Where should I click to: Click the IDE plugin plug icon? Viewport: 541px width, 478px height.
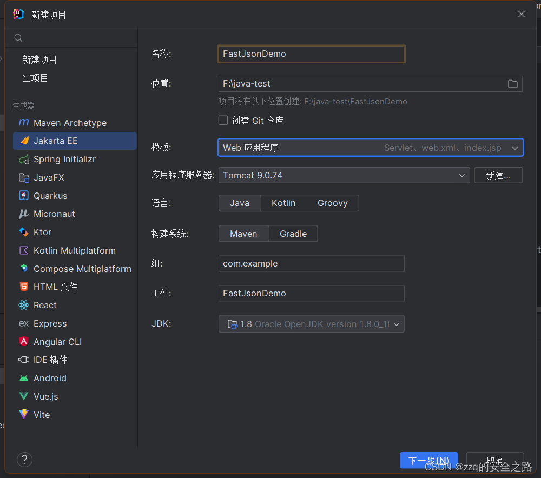[24, 360]
